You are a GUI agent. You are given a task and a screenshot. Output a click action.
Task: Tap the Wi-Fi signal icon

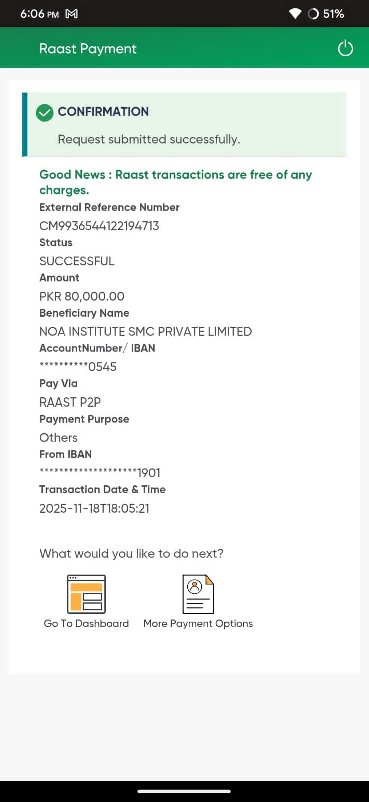click(295, 14)
